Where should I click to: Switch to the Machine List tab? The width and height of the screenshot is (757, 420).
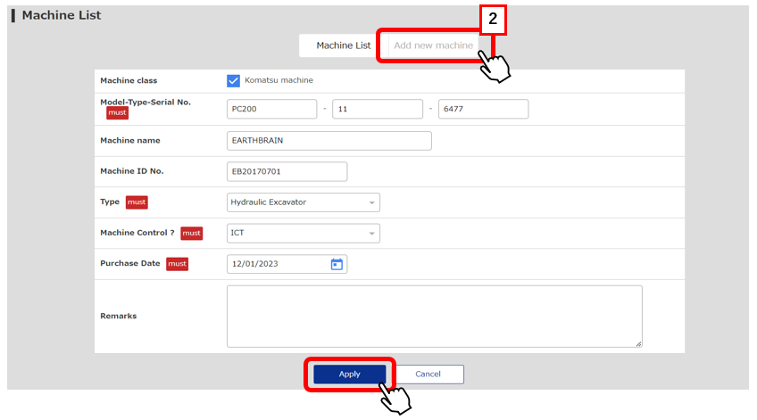pos(343,45)
